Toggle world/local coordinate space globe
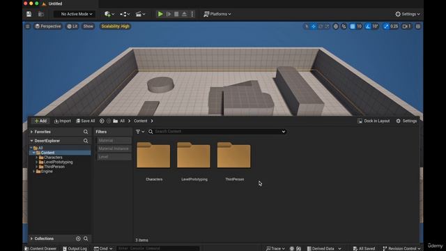Screen dimensions: 446x251 point(336,26)
